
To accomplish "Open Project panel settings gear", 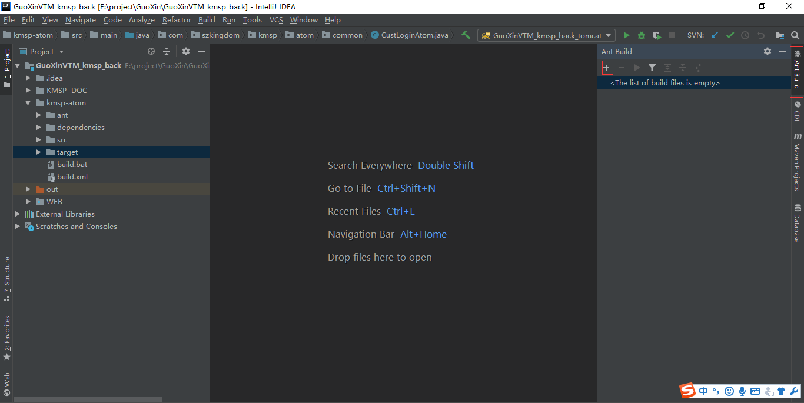I will (186, 51).
